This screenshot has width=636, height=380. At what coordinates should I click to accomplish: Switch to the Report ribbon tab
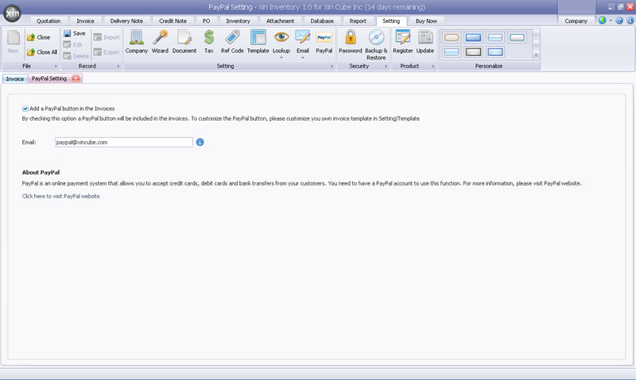pos(358,21)
